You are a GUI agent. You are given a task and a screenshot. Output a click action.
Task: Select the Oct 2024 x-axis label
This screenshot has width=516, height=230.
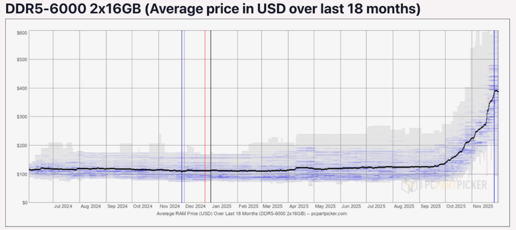pyautogui.click(x=143, y=207)
